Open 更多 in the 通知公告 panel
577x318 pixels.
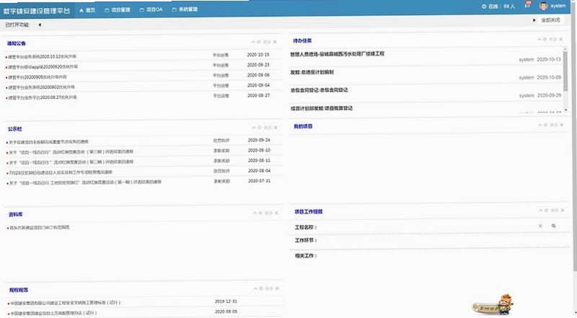(267, 42)
